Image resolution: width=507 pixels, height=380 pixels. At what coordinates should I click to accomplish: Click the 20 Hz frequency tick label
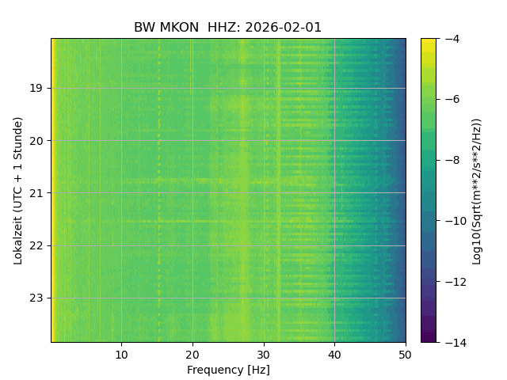tap(193, 355)
